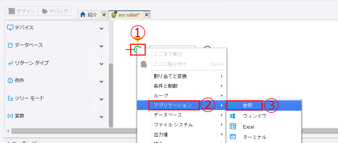Select ターミナル in the submenu

pyautogui.click(x=264, y=137)
